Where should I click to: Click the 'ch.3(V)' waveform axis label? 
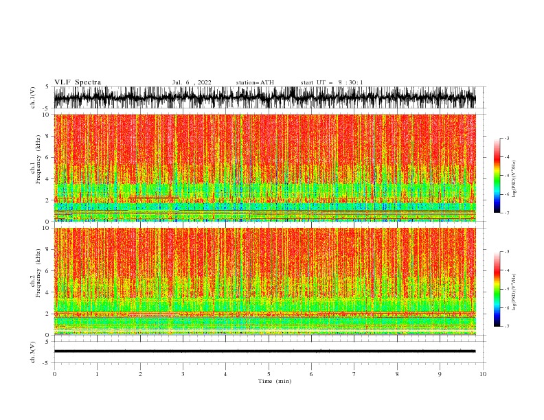click(33, 352)
